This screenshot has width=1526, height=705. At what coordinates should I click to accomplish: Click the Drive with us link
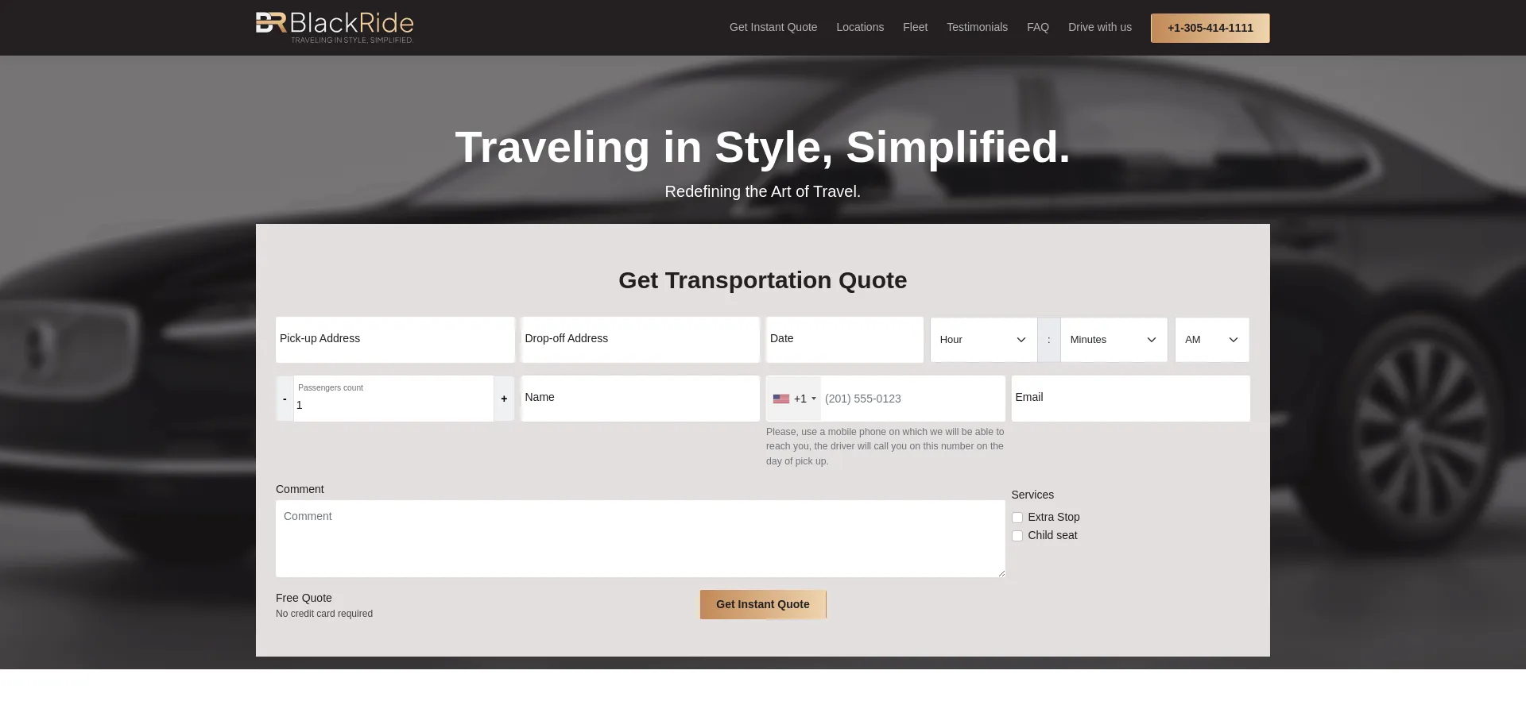(1099, 27)
